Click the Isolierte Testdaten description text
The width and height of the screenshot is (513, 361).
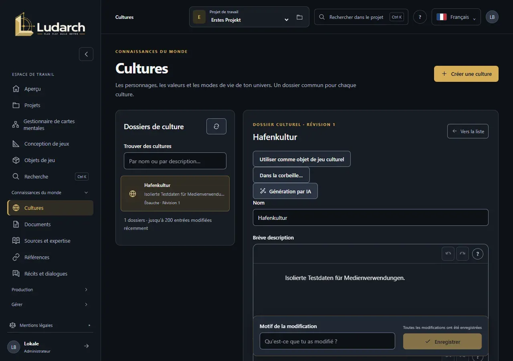point(345,278)
